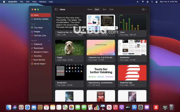Open Finder from the Dock
The height and width of the screenshot is (112, 180).
tap(9, 107)
